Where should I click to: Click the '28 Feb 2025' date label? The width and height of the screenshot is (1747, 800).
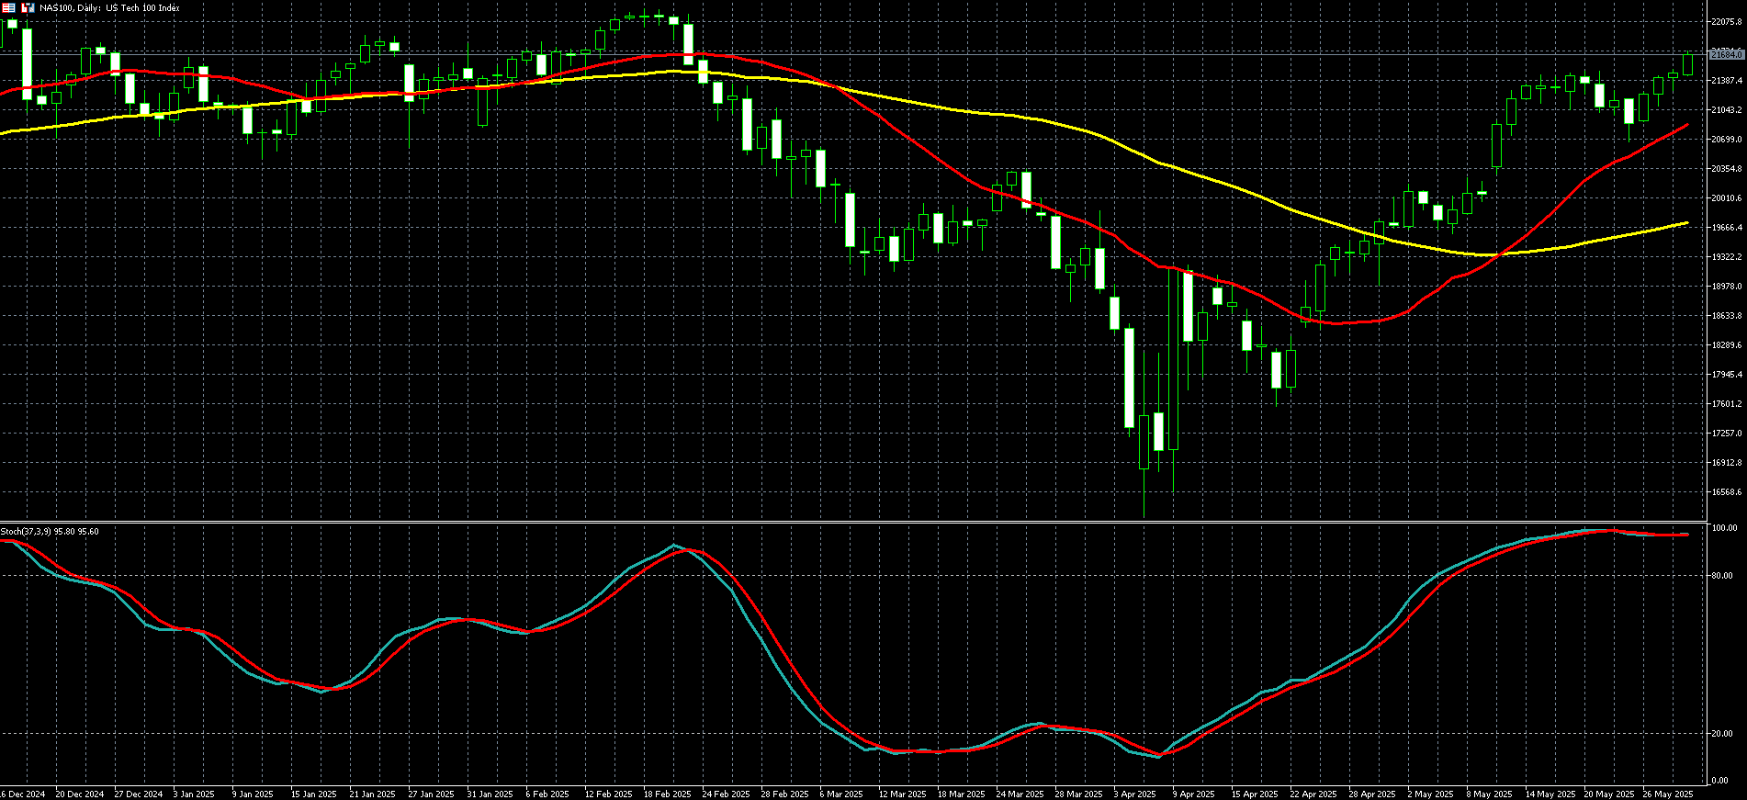(x=784, y=794)
